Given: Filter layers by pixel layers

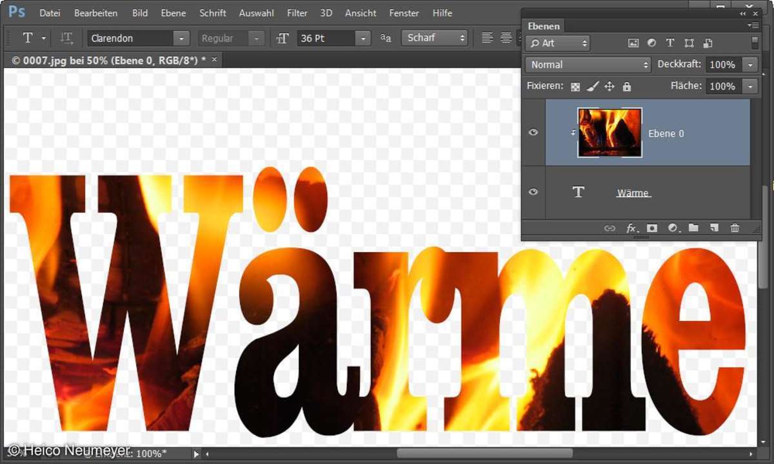Looking at the screenshot, I should tap(633, 43).
